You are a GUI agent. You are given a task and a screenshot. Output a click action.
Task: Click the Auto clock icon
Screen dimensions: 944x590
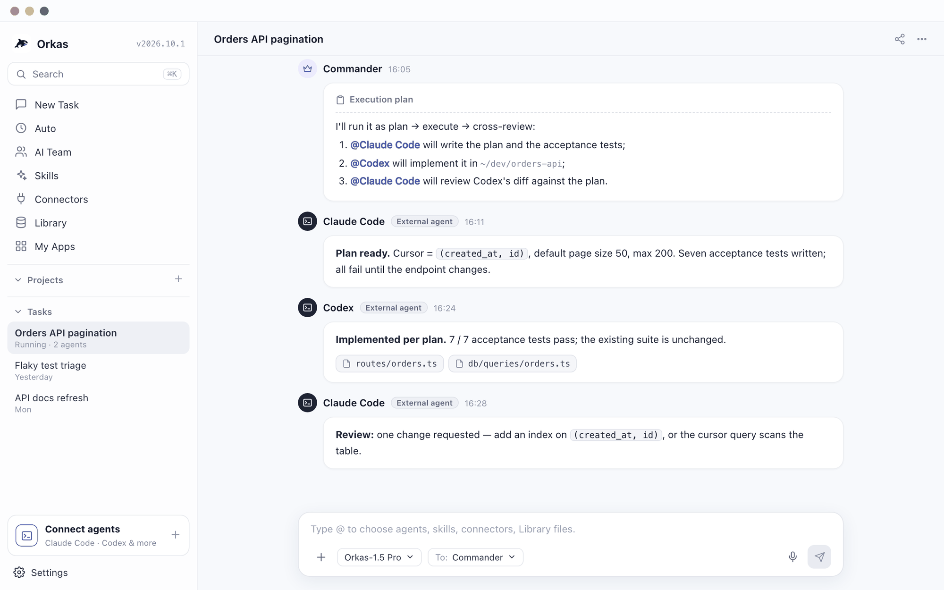[21, 128]
